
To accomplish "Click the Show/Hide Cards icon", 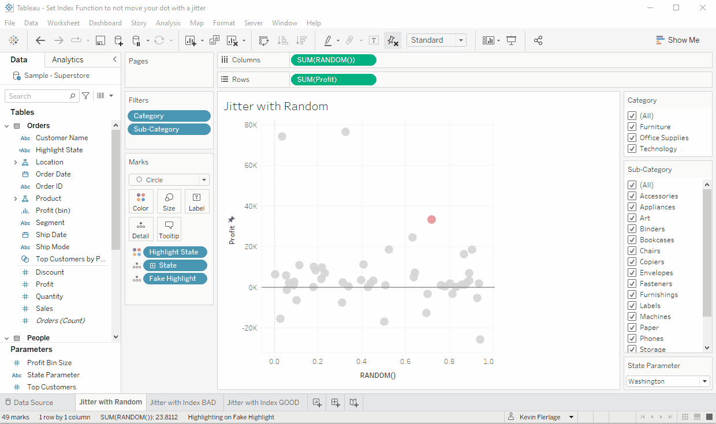I will 488,40.
